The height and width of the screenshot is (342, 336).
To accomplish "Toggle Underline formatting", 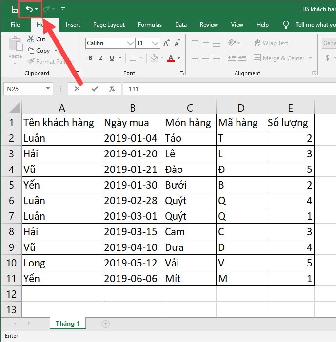I will 112,58.
